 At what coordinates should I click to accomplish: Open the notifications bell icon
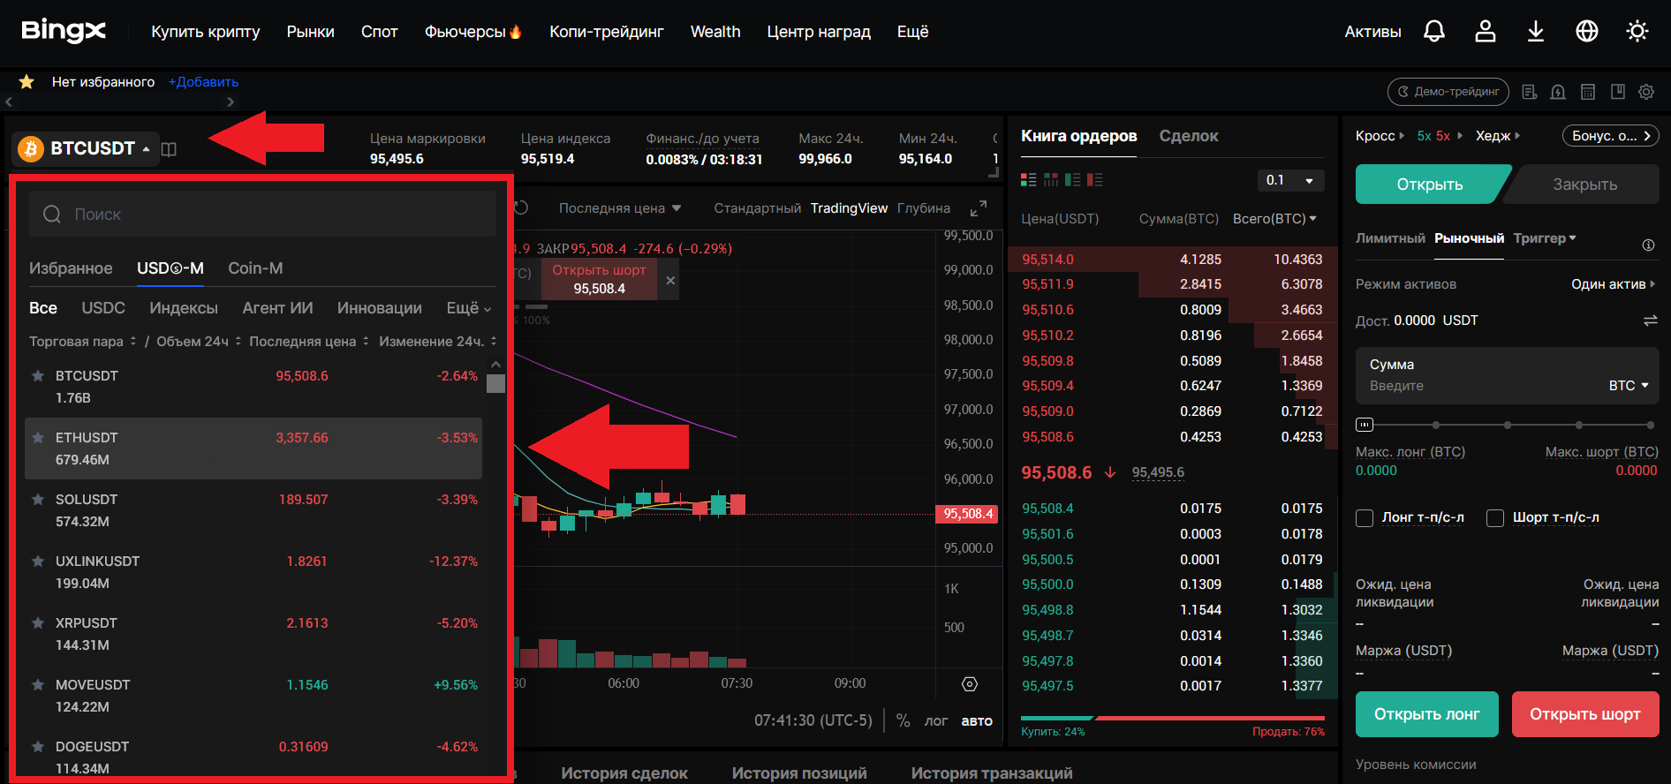(1434, 32)
